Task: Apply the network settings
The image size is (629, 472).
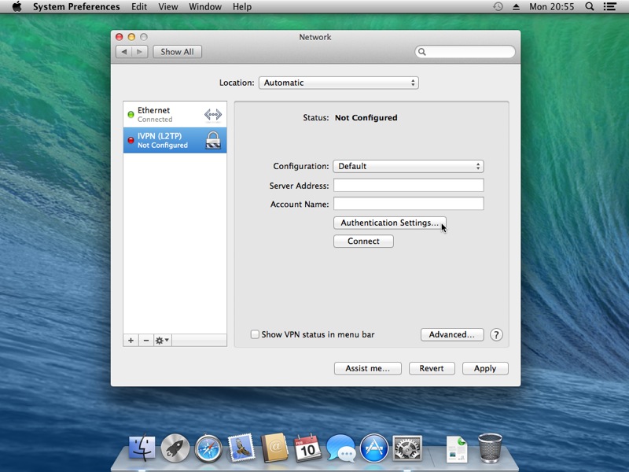Action: (x=485, y=368)
